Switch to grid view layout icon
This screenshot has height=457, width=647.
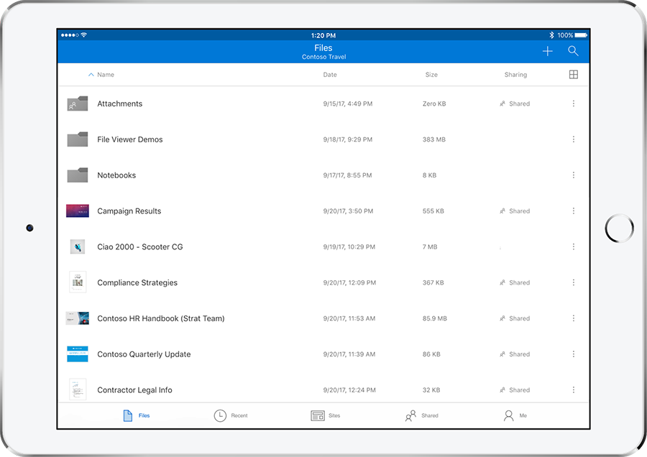pos(573,75)
